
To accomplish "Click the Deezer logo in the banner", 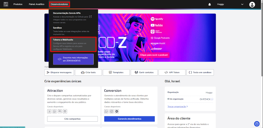I will [x=156, y=49].
